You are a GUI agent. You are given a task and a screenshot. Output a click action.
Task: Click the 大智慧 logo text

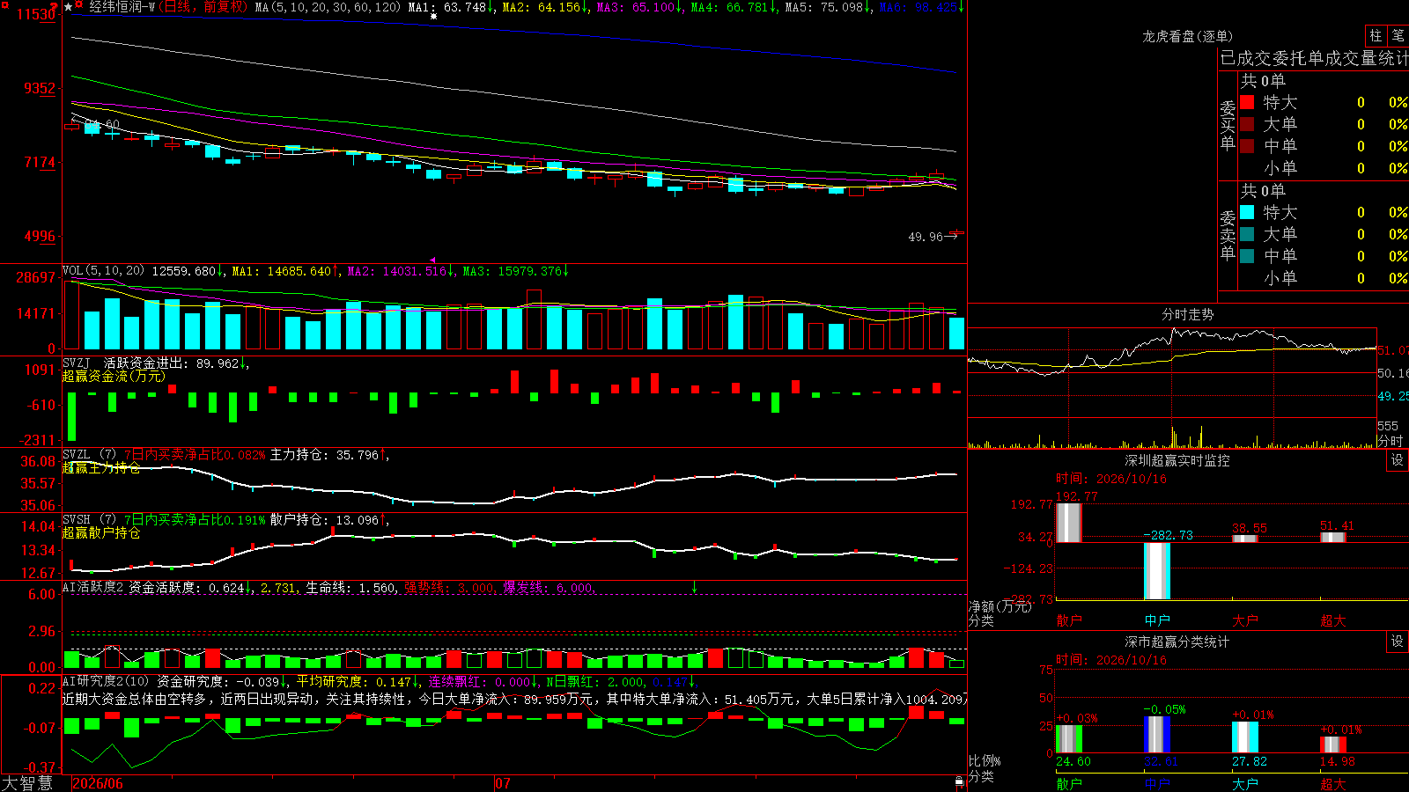click(x=27, y=783)
